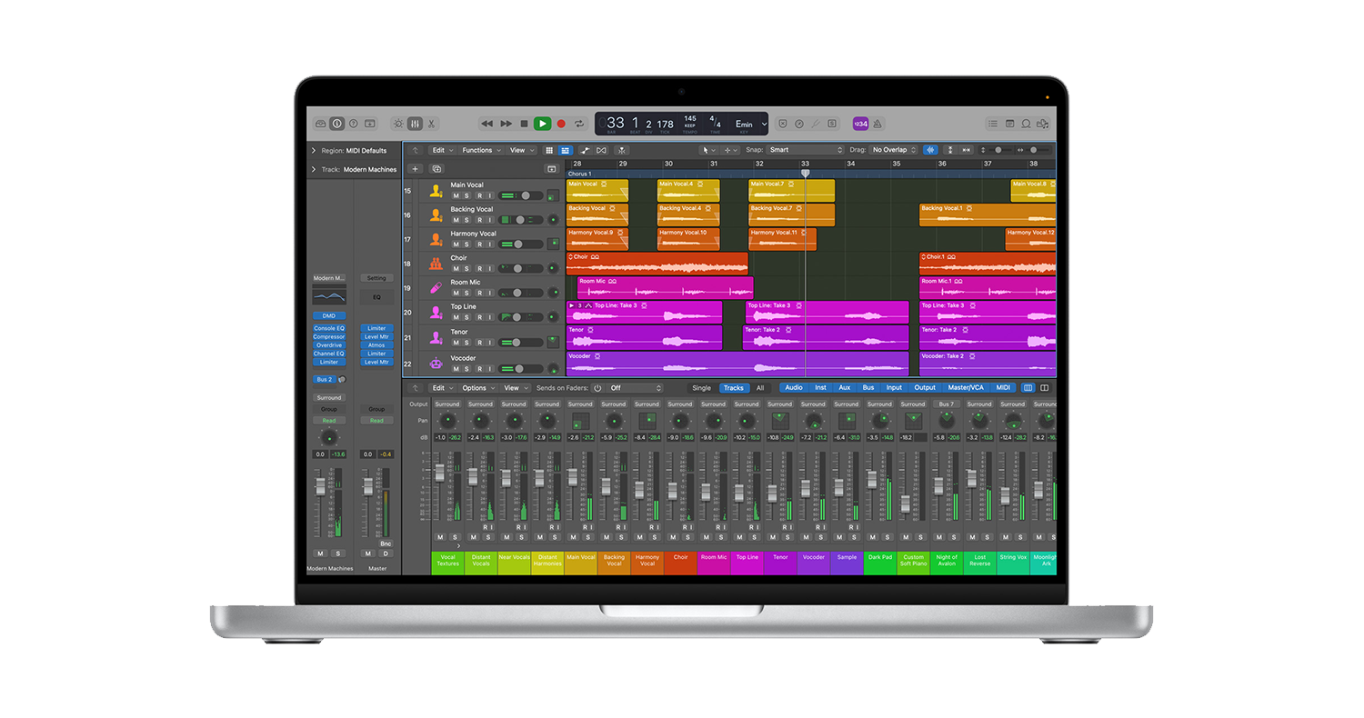Toggle the Count-in 1234 button
The width and height of the screenshot is (1364, 718).
(860, 124)
